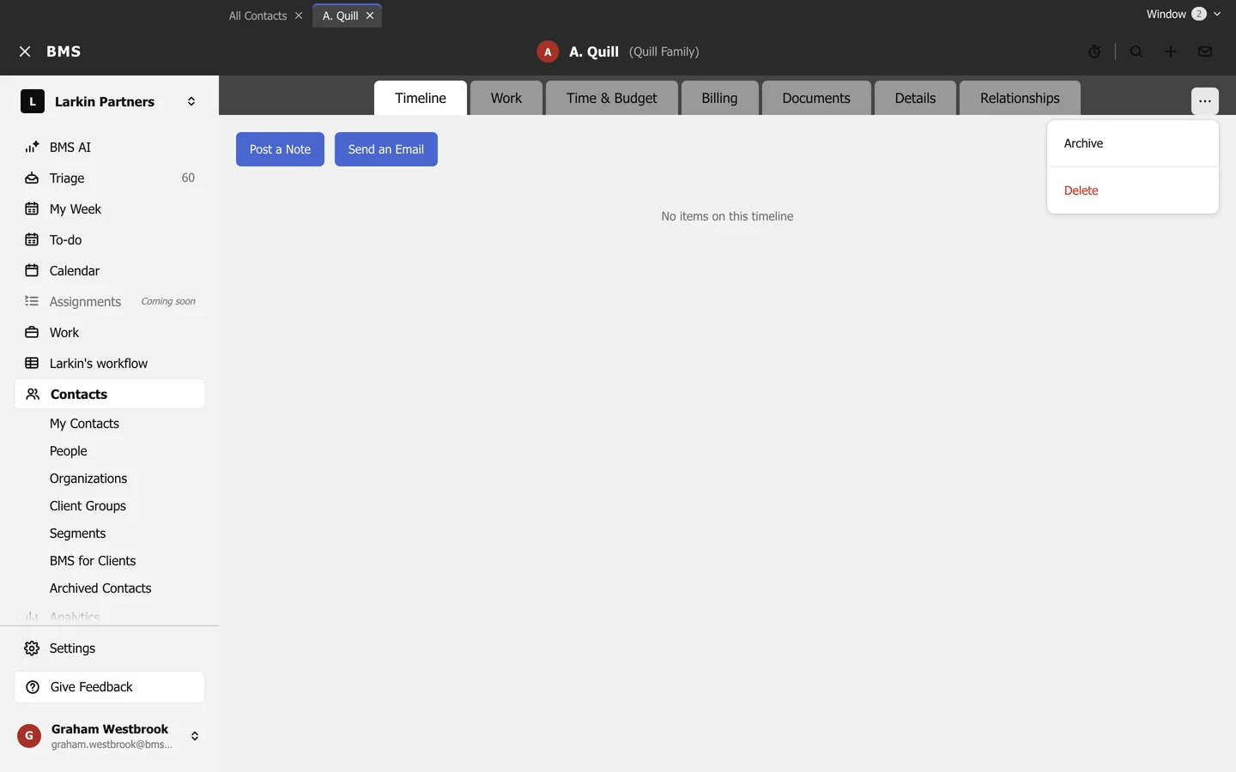Image resolution: width=1236 pixels, height=772 pixels.
Task: Click the My Week calendar icon
Action: coord(32,208)
